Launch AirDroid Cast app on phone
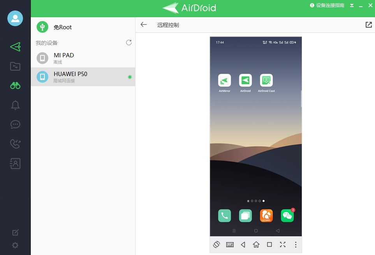 (x=266, y=83)
